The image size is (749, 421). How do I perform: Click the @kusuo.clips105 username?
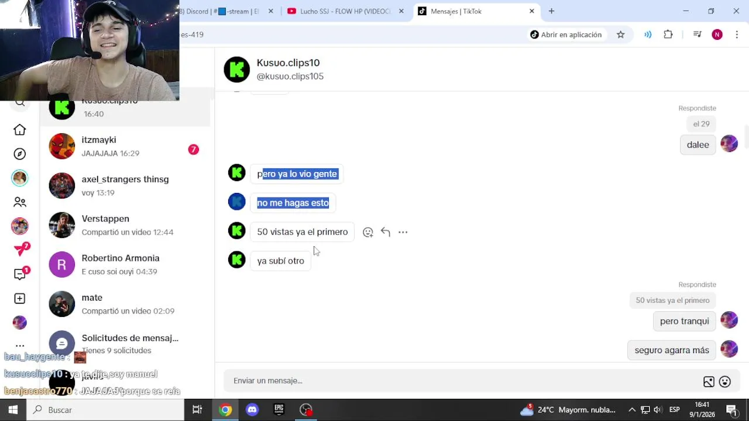click(x=290, y=76)
